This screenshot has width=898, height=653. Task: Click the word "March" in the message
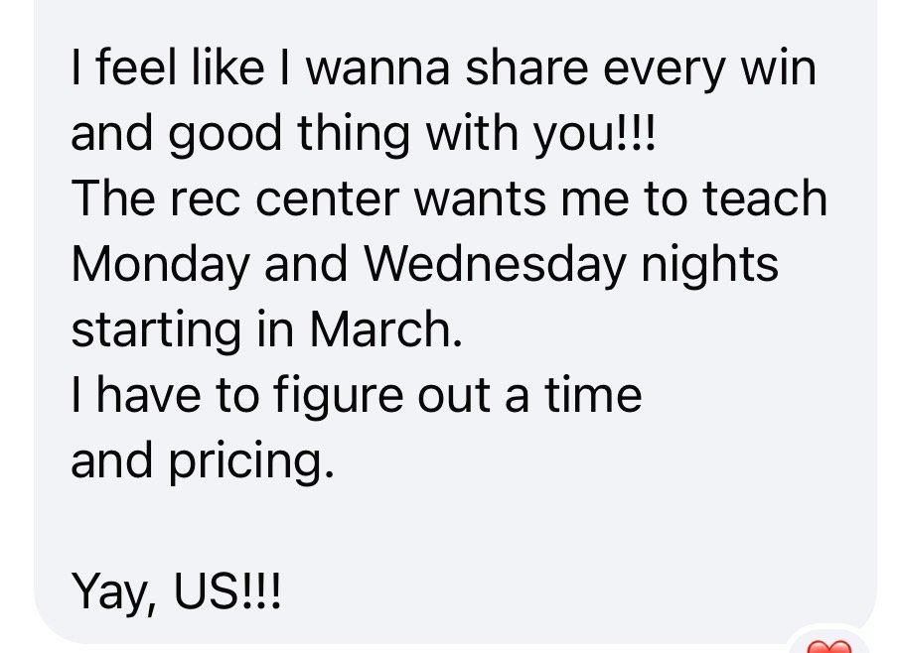385,329
